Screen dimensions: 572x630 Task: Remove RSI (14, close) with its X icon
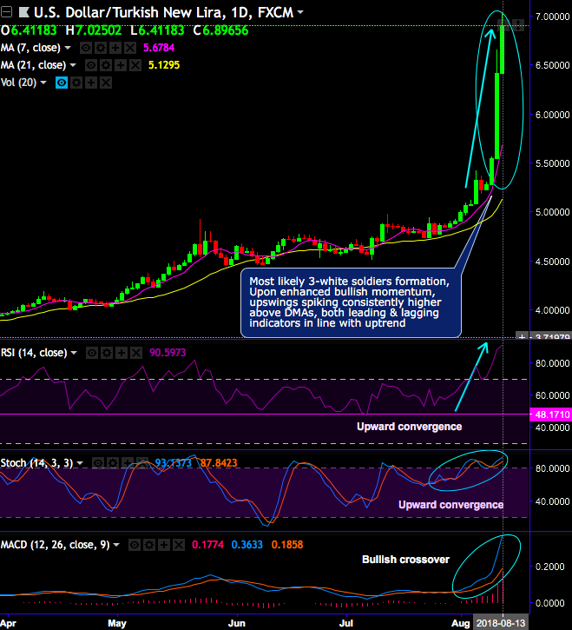coord(136,353)
